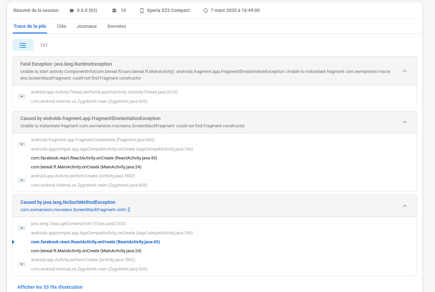Collapse the Fatal Exception RuntimeException section

(x=405, y=71)
